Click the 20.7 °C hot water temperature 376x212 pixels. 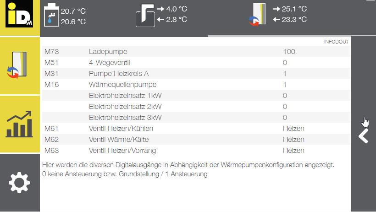click(x=73, y=11)
